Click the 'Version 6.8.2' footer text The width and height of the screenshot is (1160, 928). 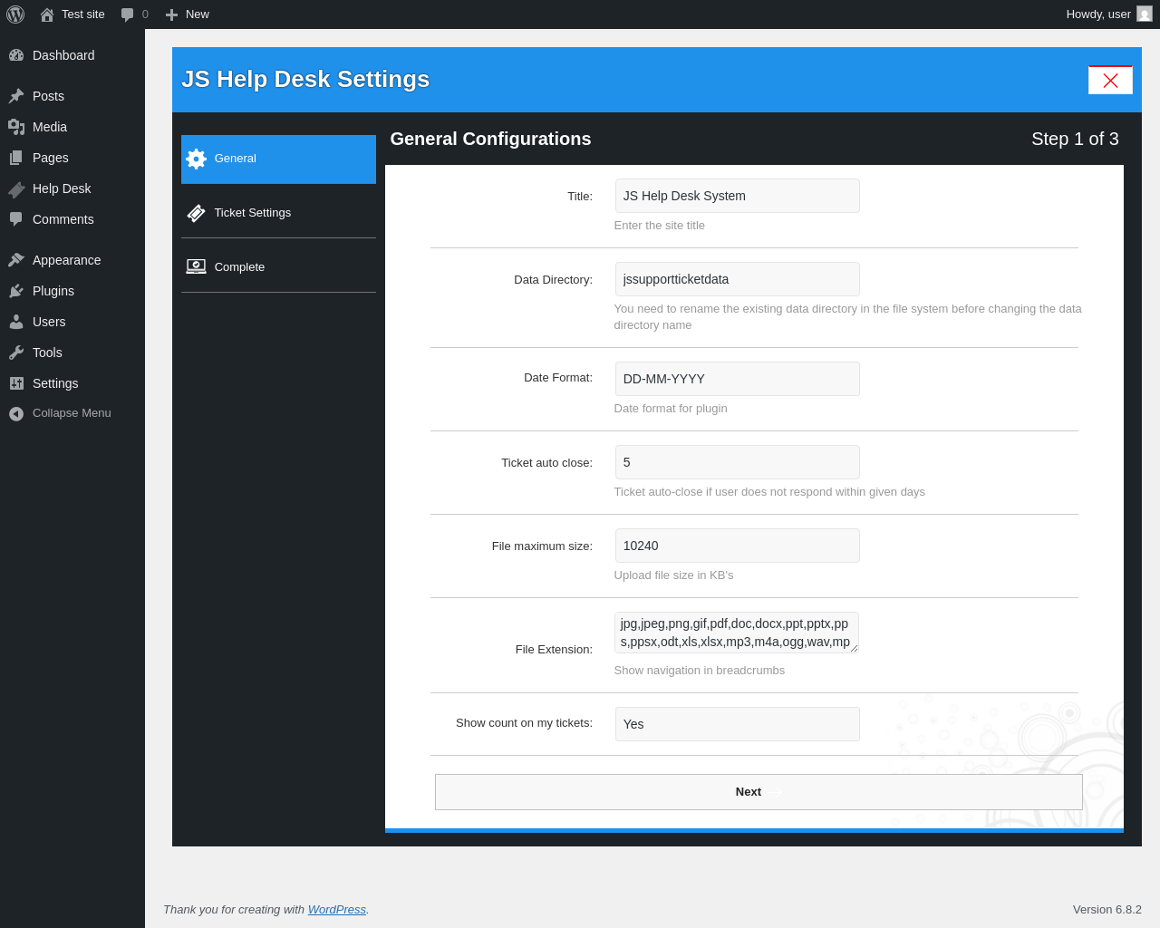(1107, 910)
